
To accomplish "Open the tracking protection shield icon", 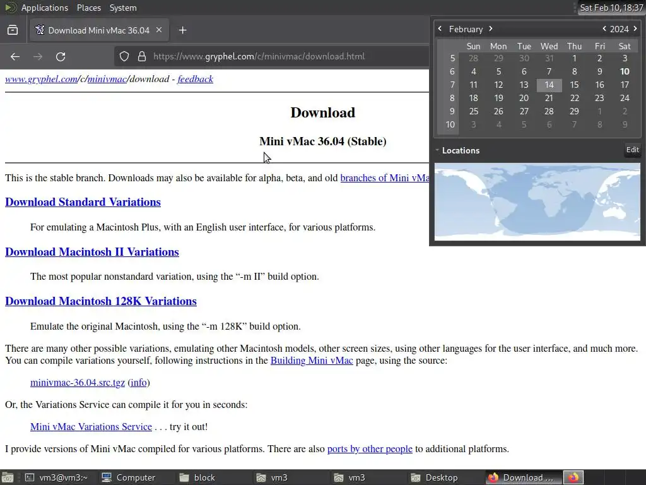I will (x=124, y=56).
